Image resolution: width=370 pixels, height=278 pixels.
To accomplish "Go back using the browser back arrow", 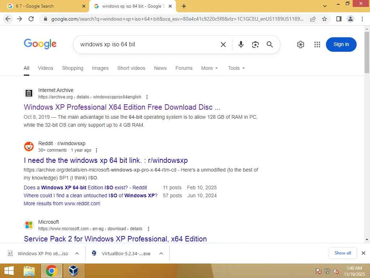I will point(8,19).
